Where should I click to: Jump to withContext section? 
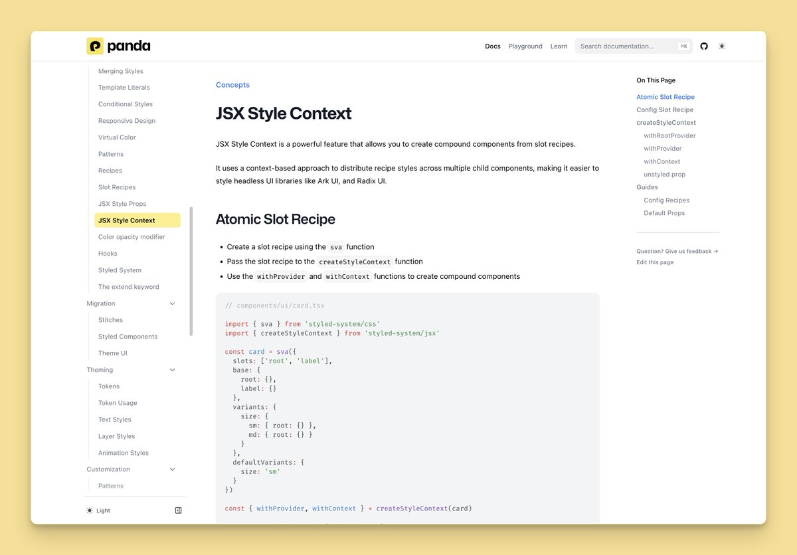pyautogui.click(x=662, y=161)
